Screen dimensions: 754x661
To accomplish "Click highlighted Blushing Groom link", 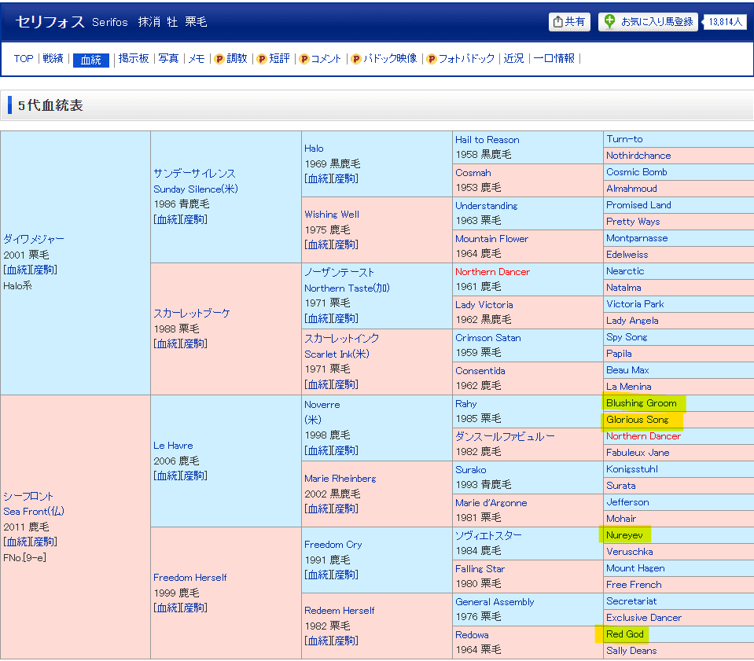I will point(641,403).
